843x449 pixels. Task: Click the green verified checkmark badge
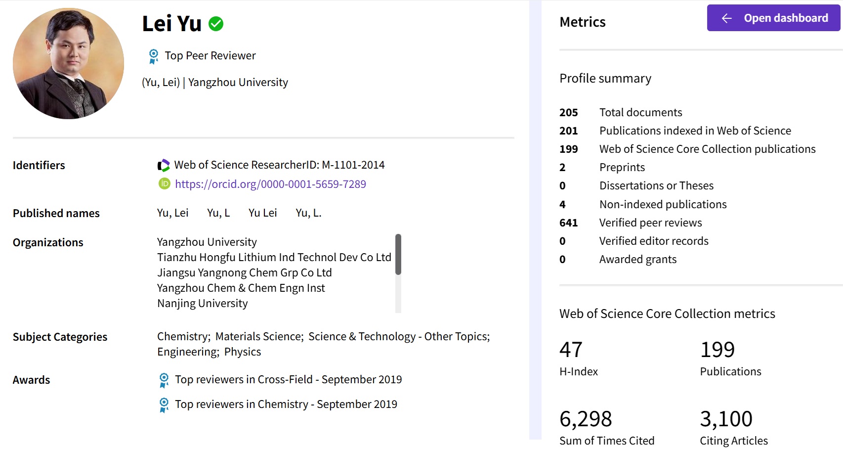pyautogui.click(x=216, y=24)
